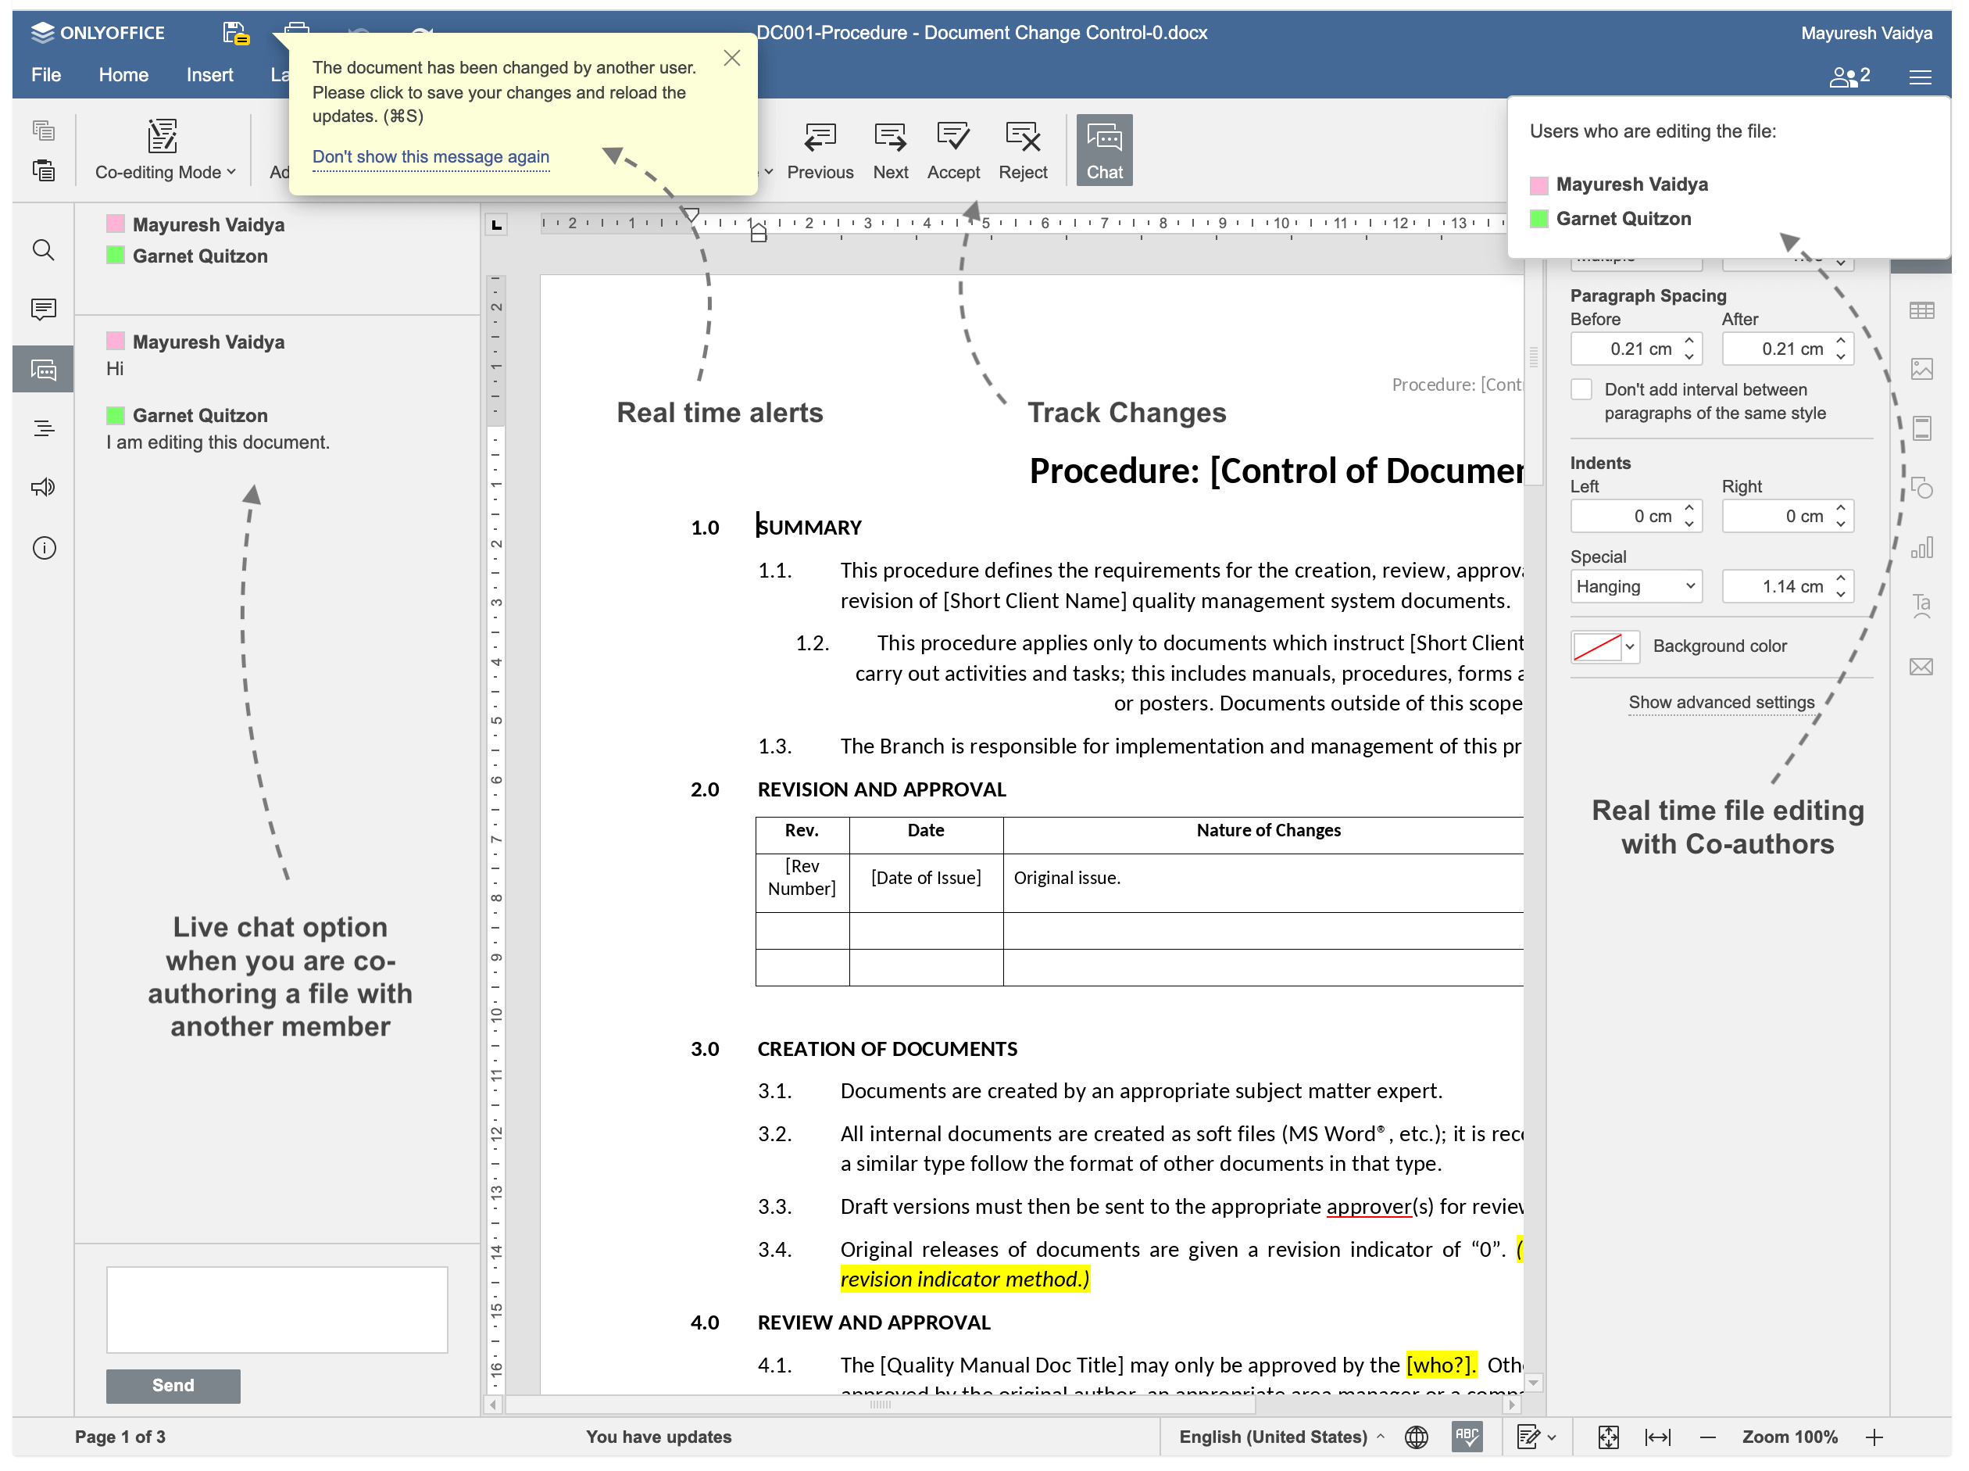Screen dimensions: 1969x1471
Task: Click Mayuresh Vaidya in editing users popup
Action: coord(1631,185)
